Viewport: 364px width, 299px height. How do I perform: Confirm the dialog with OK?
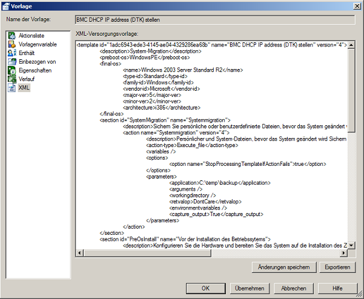pyautogui.click(x=205, y=288)
